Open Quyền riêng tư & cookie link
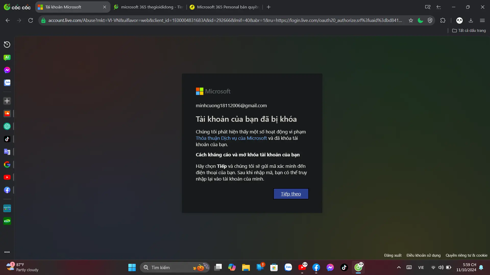The width and height of the screenshot is (490, 275). 467,255
